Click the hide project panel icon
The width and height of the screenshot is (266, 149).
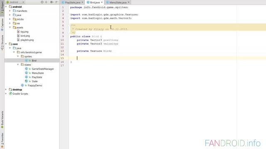(x=57, y=2)
